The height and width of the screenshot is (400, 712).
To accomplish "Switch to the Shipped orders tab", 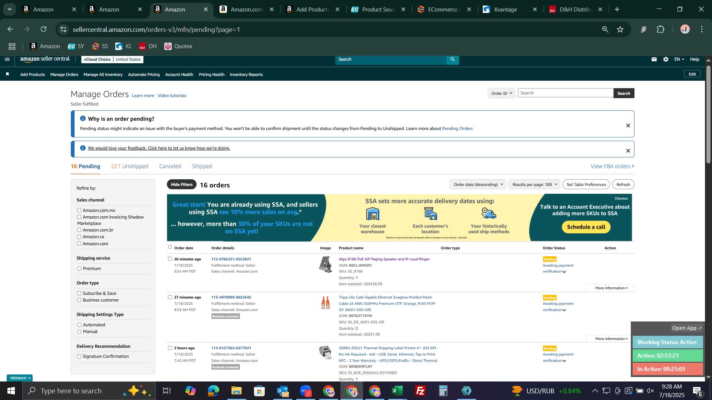I will 202,166.
